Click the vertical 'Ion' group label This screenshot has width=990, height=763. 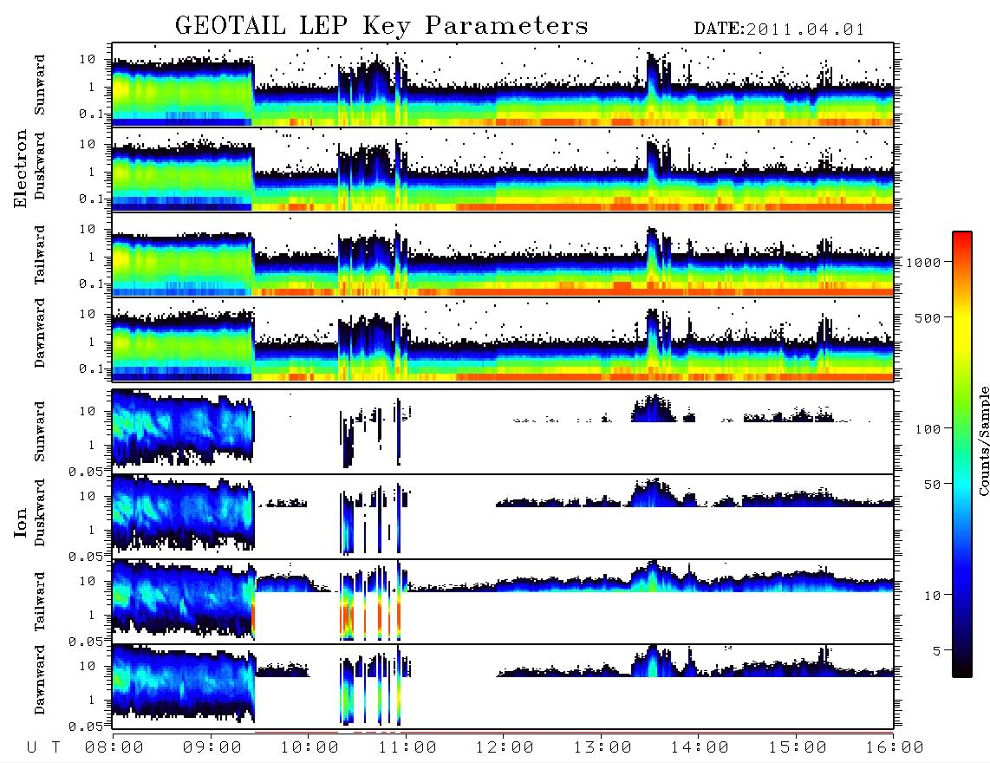[21, 523]
